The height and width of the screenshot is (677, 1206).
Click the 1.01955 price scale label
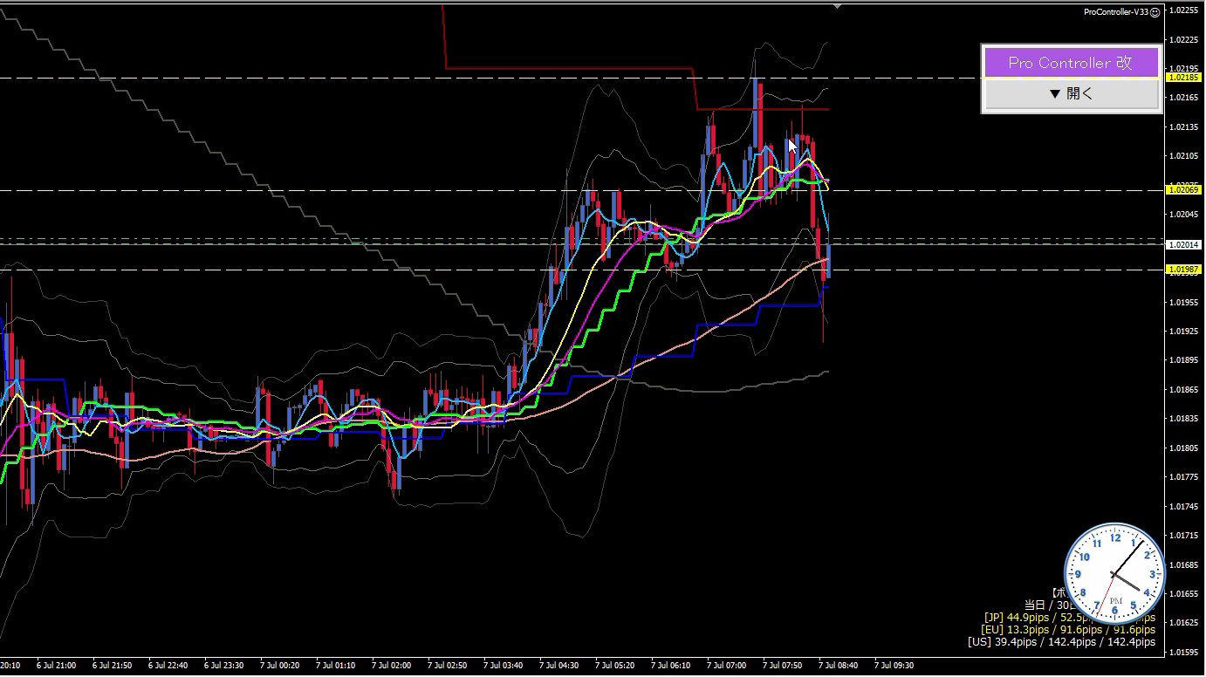tap(1183, 302)
